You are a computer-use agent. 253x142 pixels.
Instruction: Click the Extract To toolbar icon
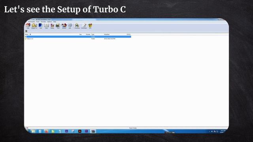pyautogui.click(x=34, y=26)
